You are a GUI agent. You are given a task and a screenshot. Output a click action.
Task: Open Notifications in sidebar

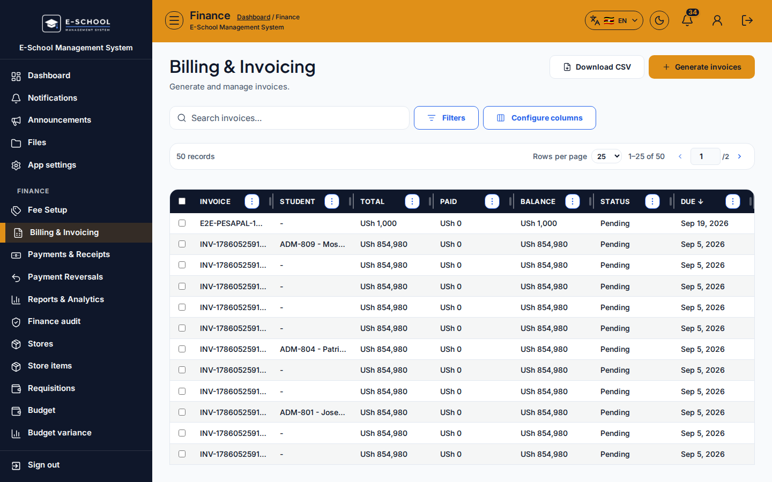76,98
